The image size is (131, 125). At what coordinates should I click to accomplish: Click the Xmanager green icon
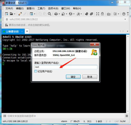[x=91, y=14]
